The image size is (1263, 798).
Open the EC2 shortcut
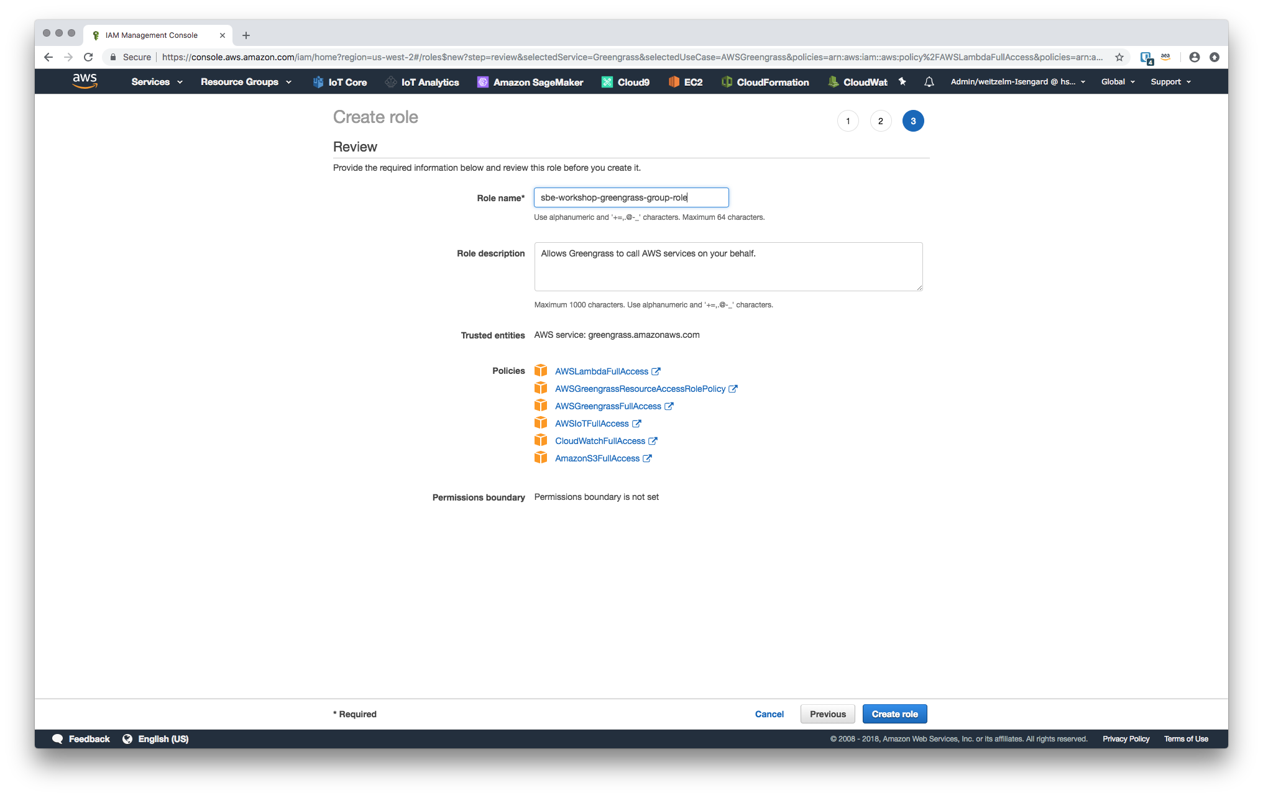point(686,82)
